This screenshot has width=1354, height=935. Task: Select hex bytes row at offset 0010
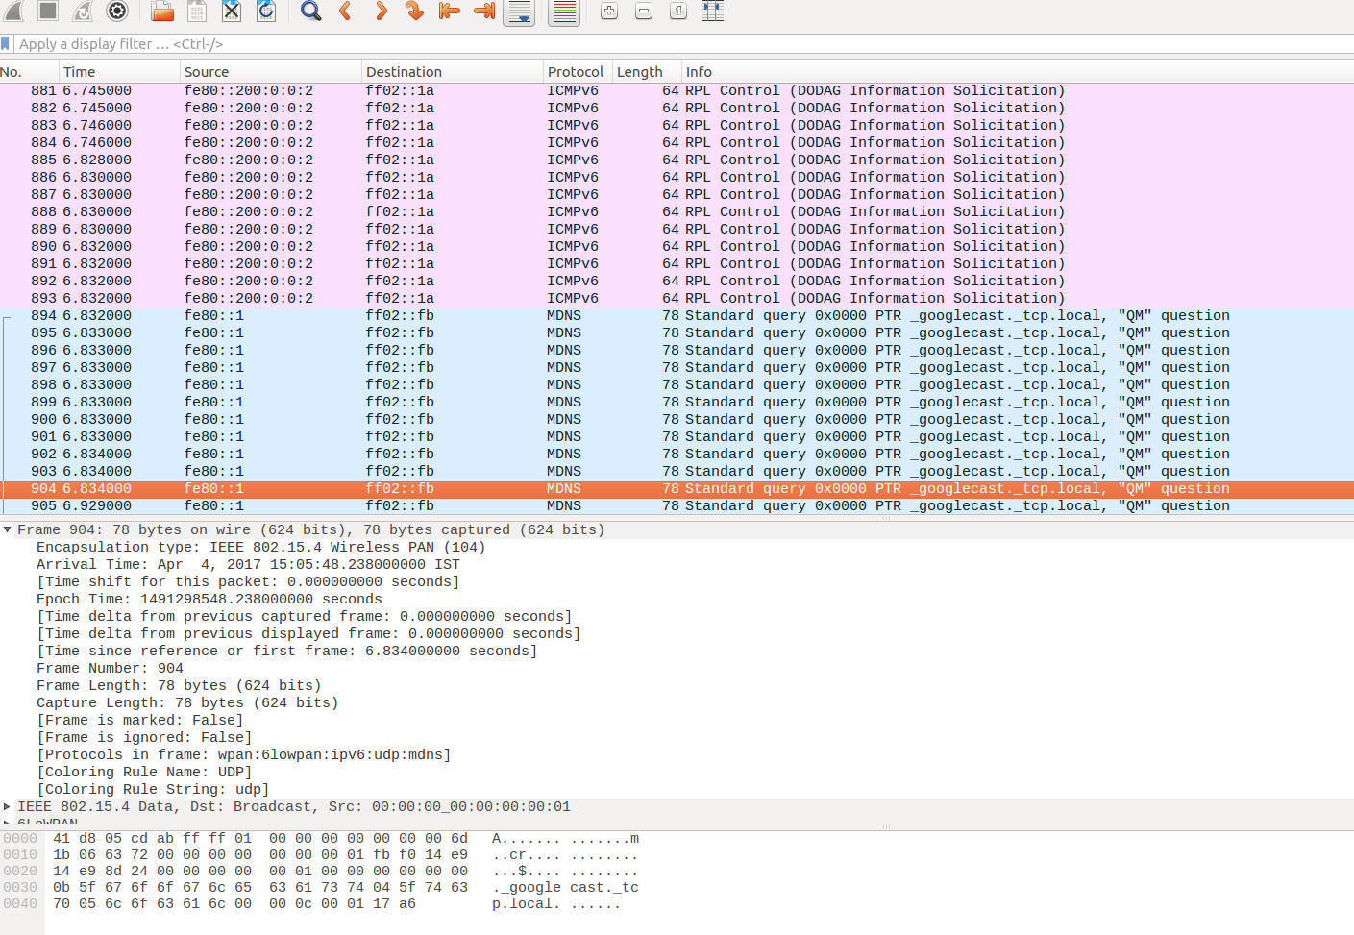(x=260, y=855)
